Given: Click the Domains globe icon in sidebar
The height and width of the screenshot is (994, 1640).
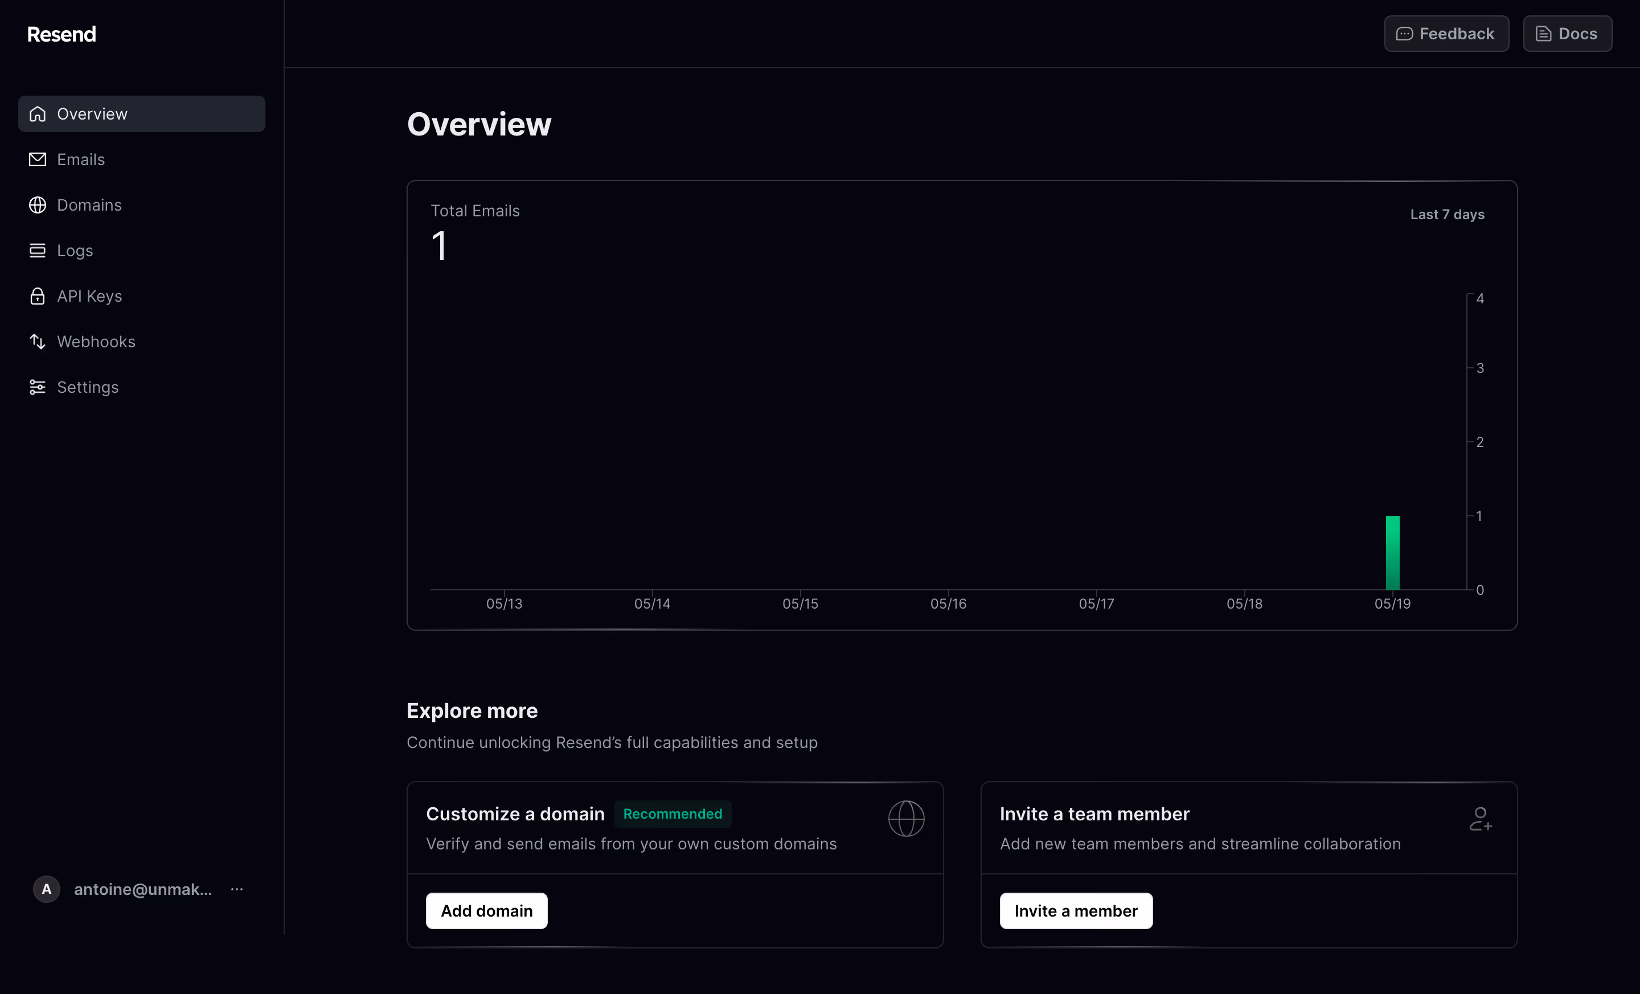Looking at the screenshot, I should (x=37, y=205).
